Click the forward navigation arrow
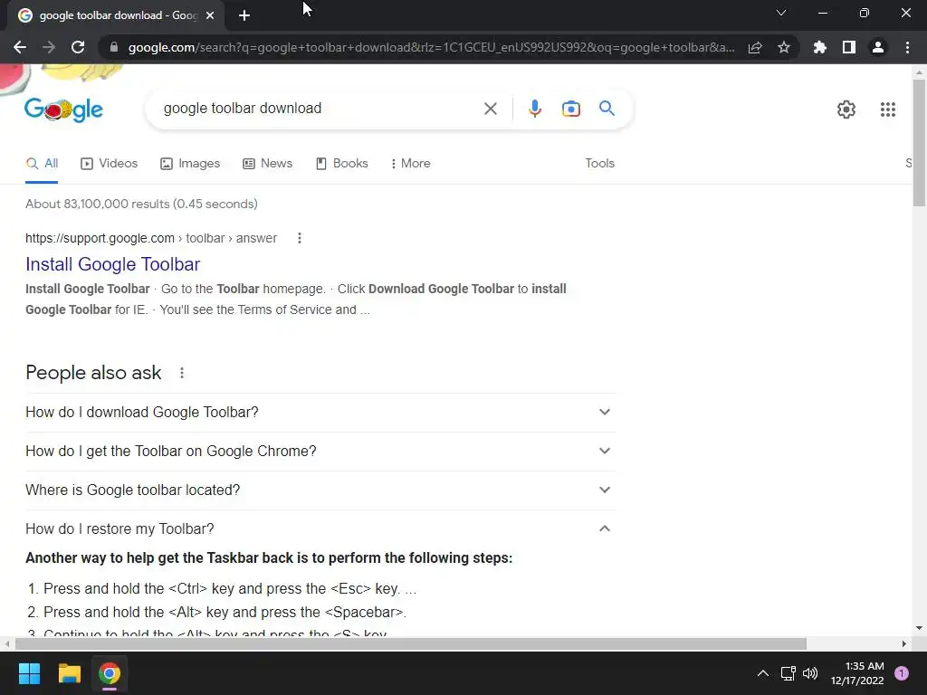The image size is (927, 695). pos(49,47)
